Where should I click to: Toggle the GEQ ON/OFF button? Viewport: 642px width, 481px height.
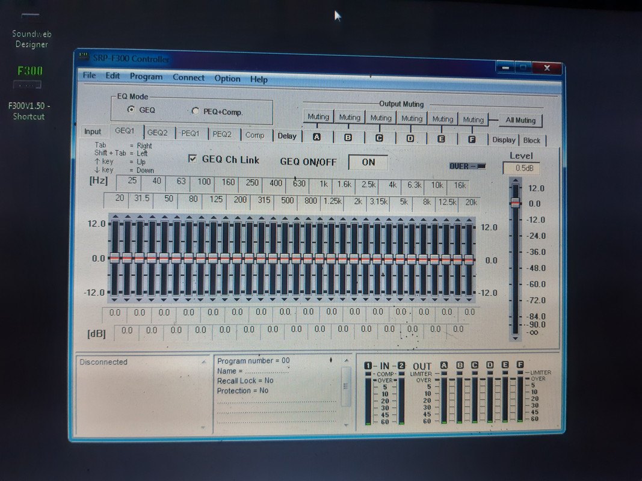tap(368, 162)
